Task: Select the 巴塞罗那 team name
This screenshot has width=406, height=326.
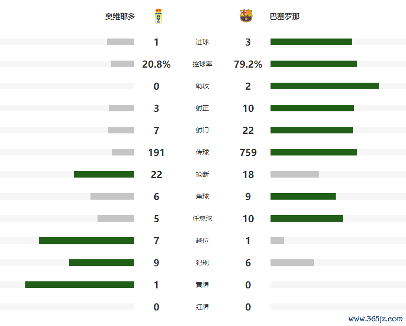Action: tap(285, 16)
